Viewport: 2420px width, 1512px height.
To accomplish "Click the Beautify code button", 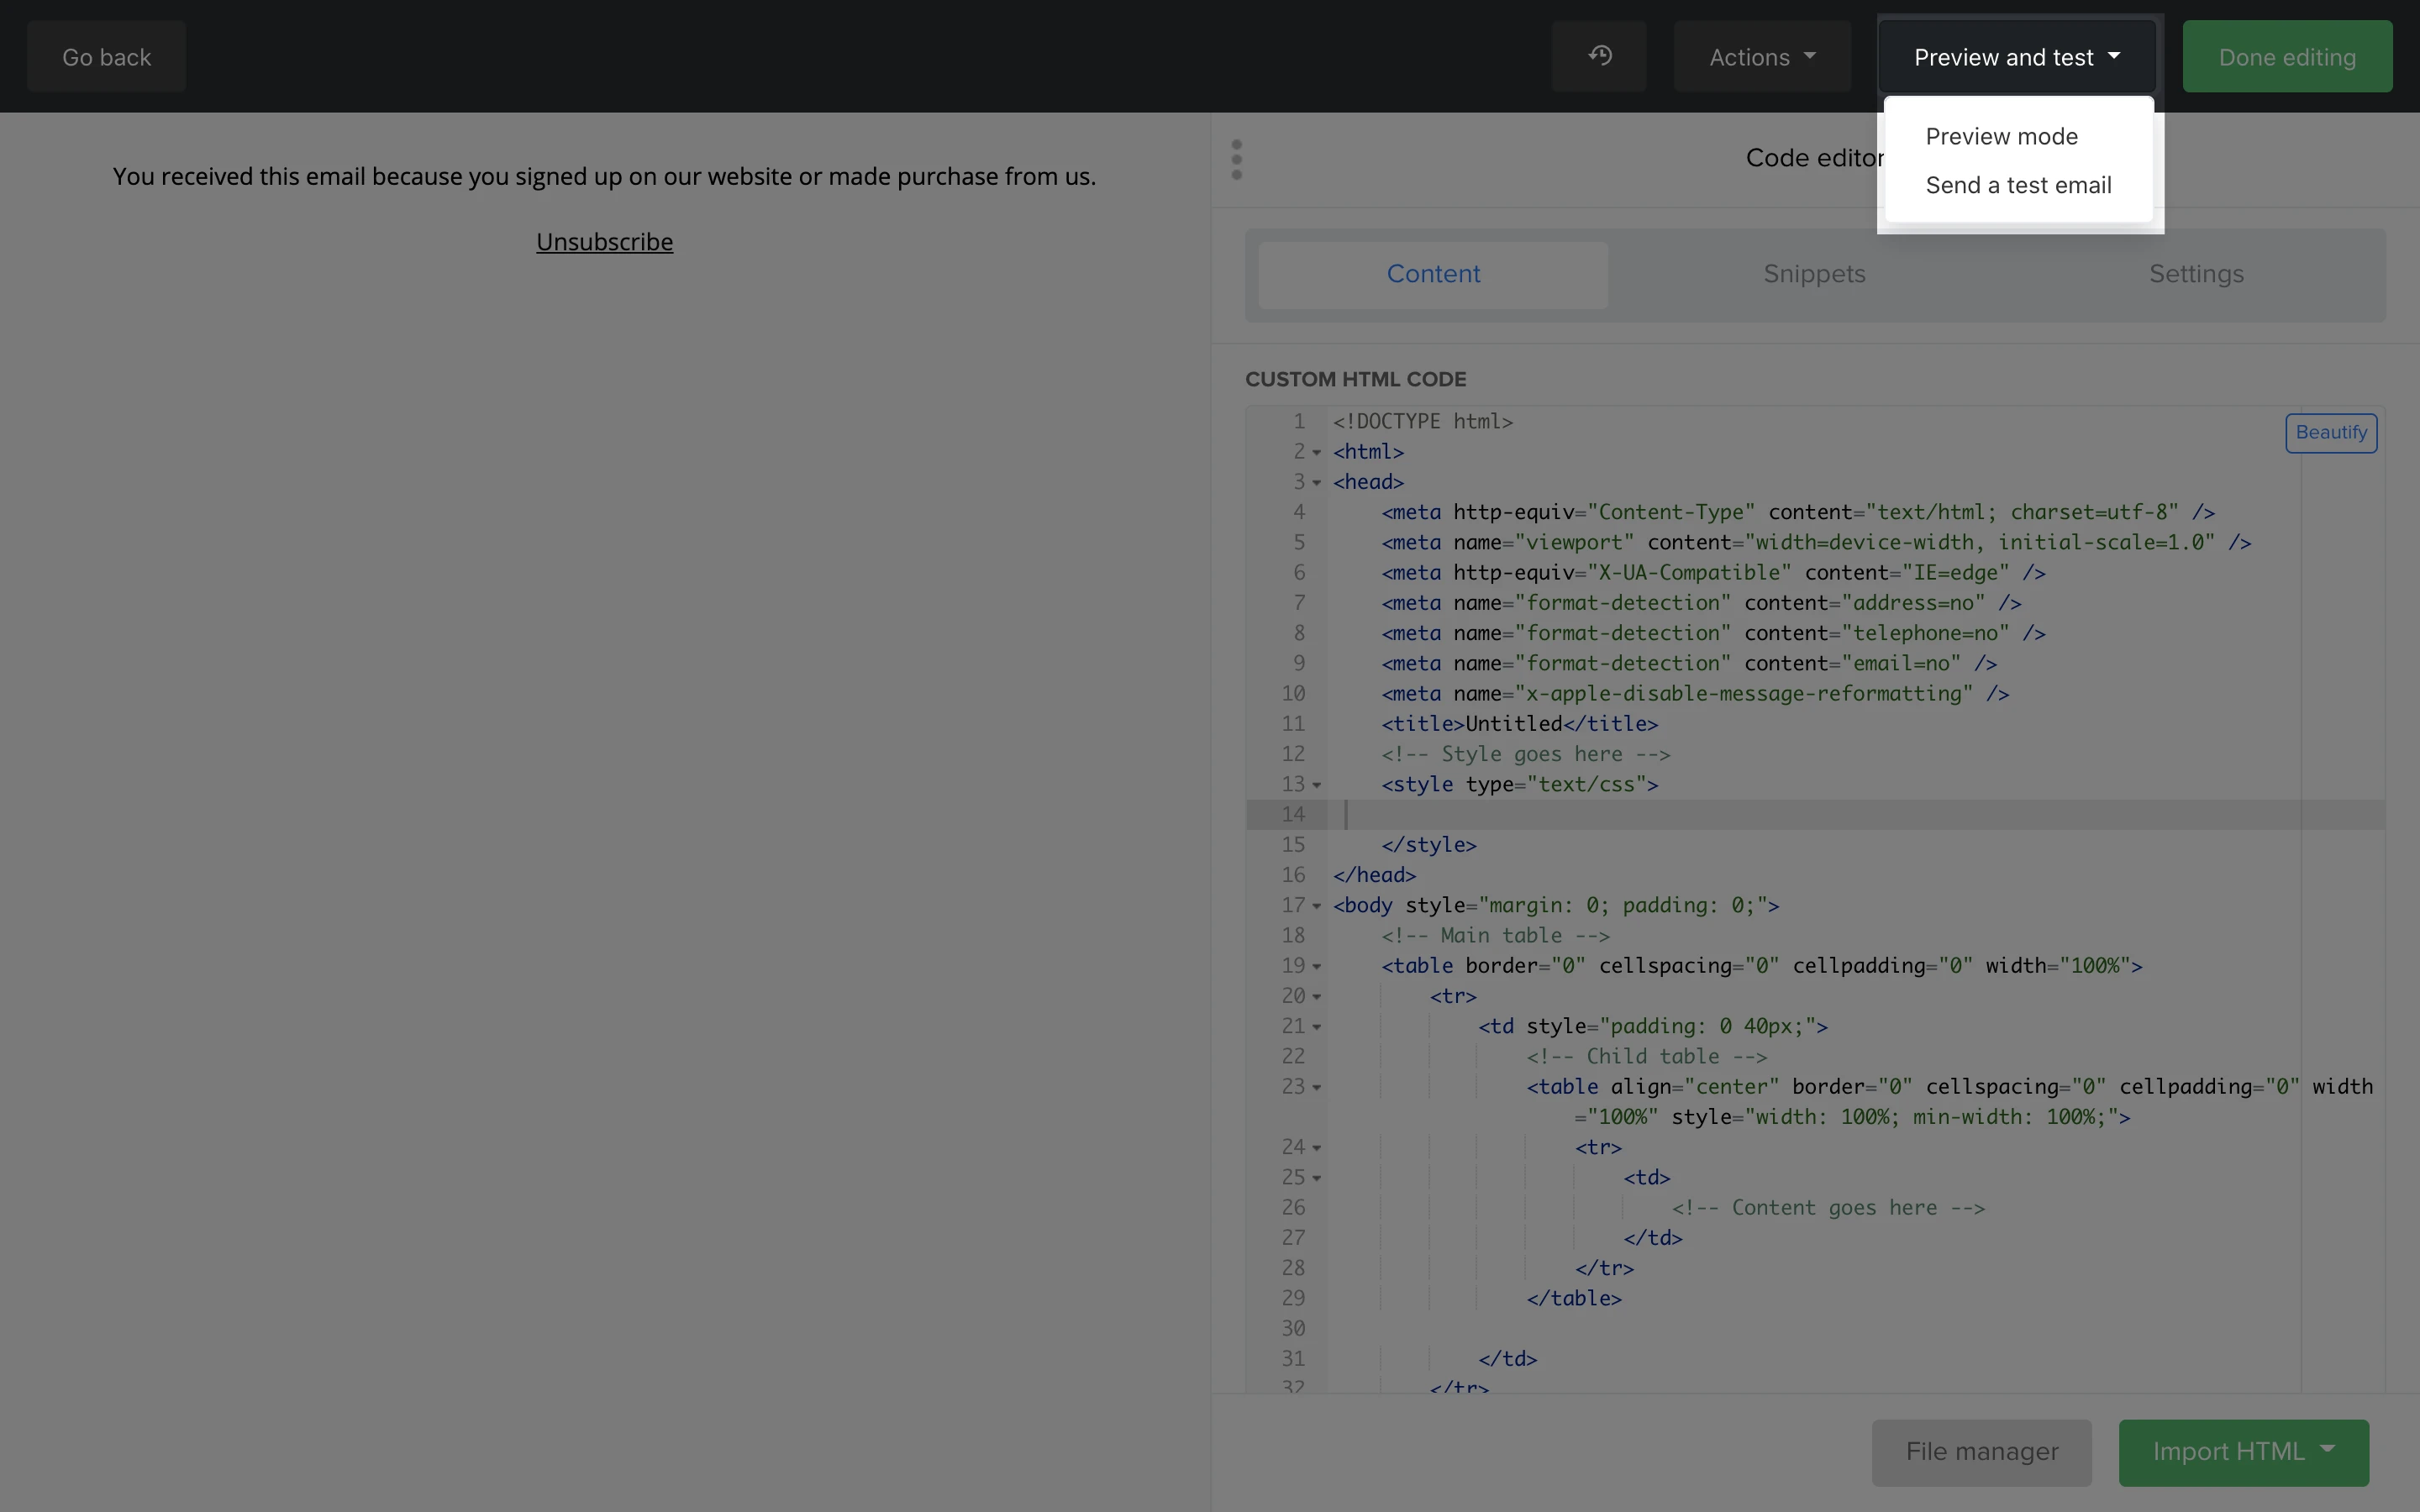I will click(2330, 433).
